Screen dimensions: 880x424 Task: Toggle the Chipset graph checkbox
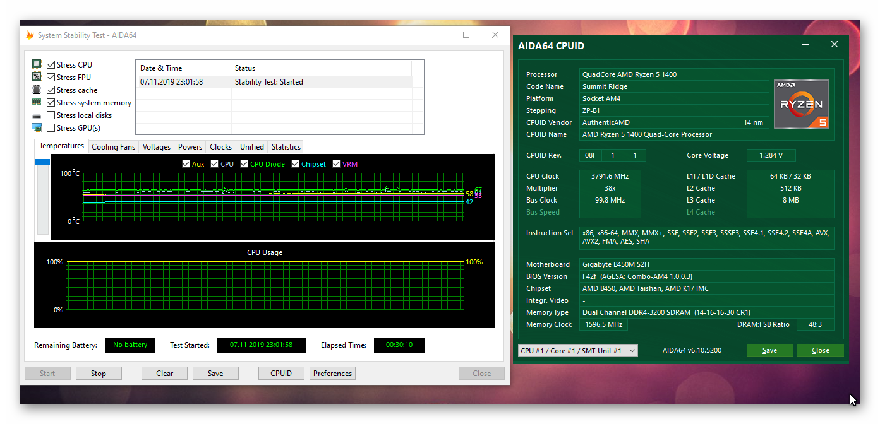[296, 164]
